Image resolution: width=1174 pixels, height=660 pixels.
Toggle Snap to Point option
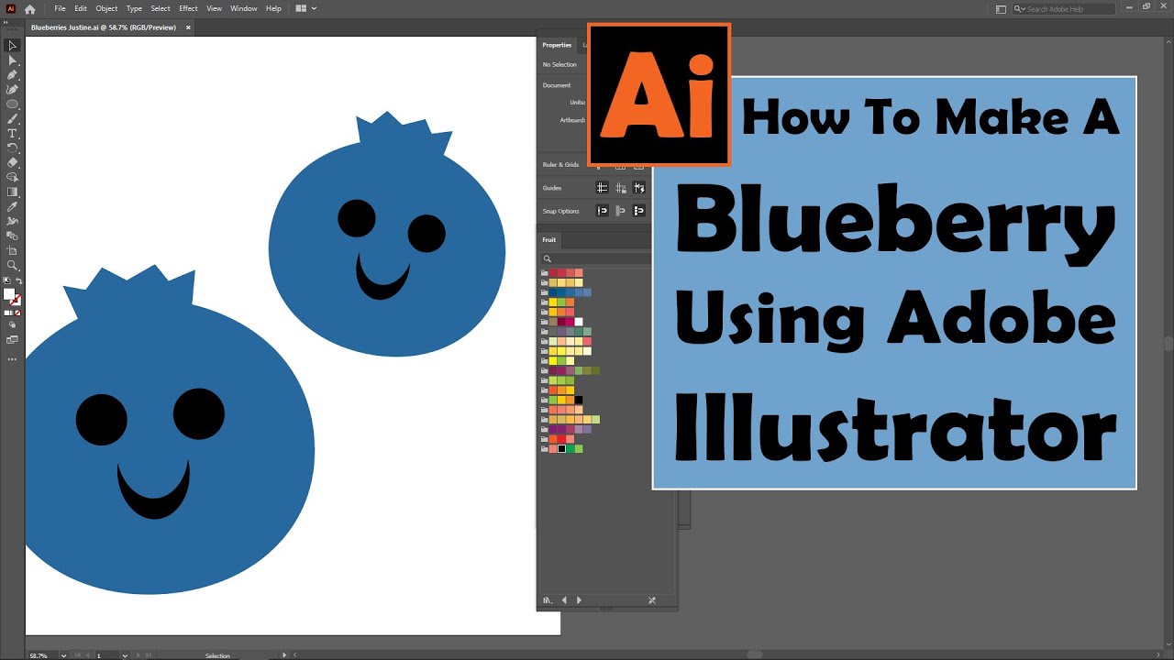click(602, 210)
